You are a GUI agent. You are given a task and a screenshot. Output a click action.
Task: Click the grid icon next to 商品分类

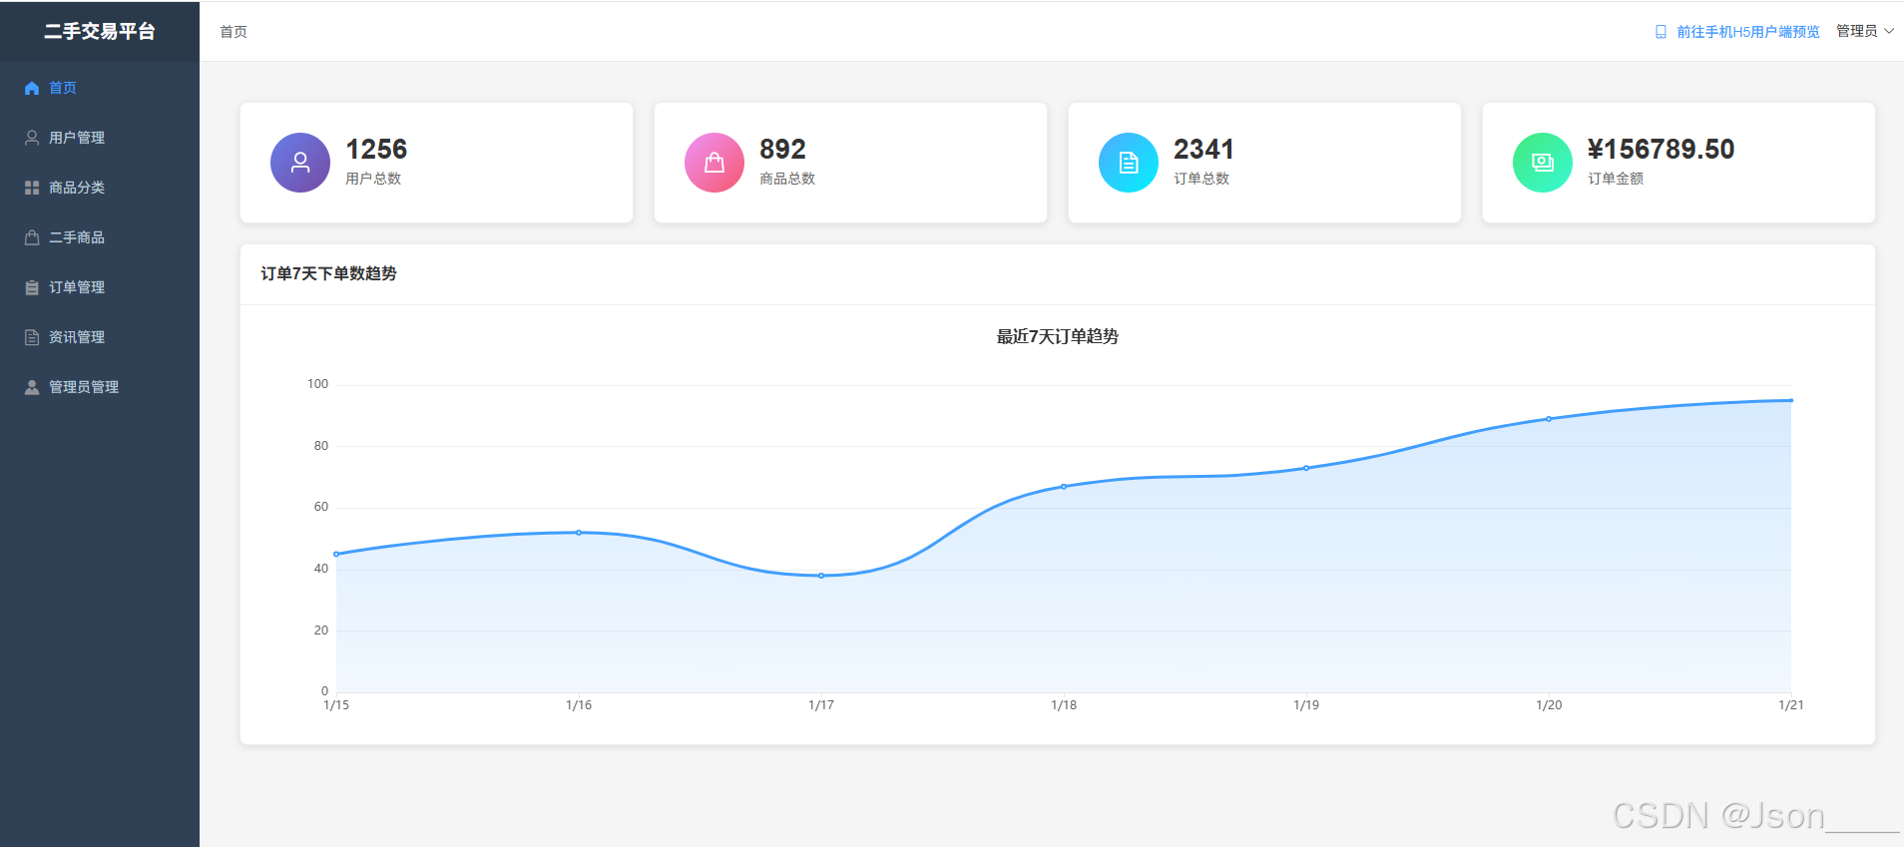click(x=32, y=188)
